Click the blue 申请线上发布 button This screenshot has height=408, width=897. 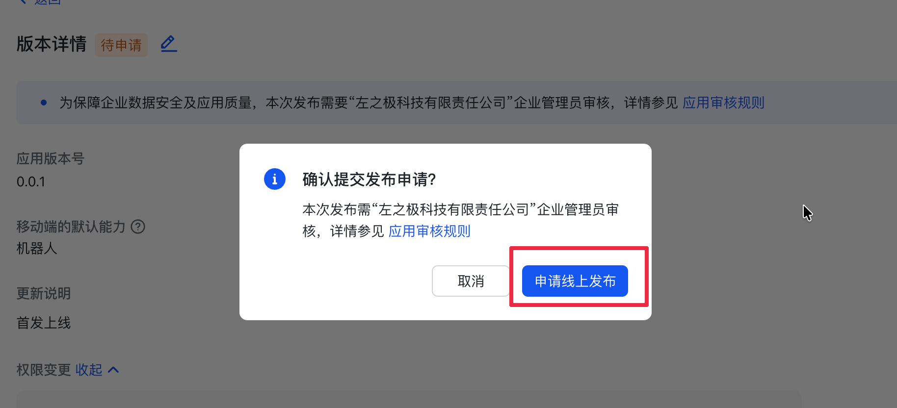pyautogui.click(x=575, y=281)
